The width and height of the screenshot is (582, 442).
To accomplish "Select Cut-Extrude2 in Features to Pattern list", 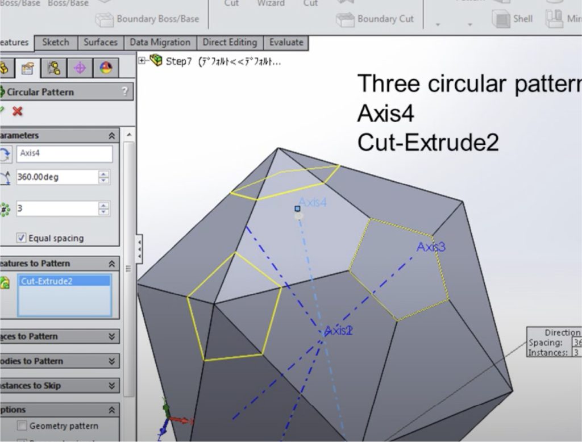I will (65, 281).
